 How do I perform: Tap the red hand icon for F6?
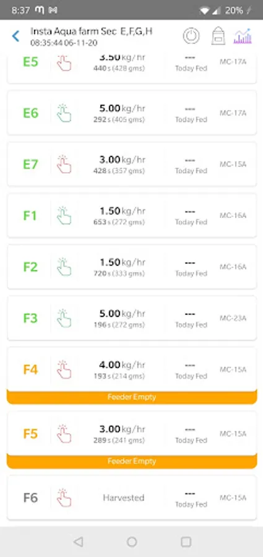coord(64,498)
